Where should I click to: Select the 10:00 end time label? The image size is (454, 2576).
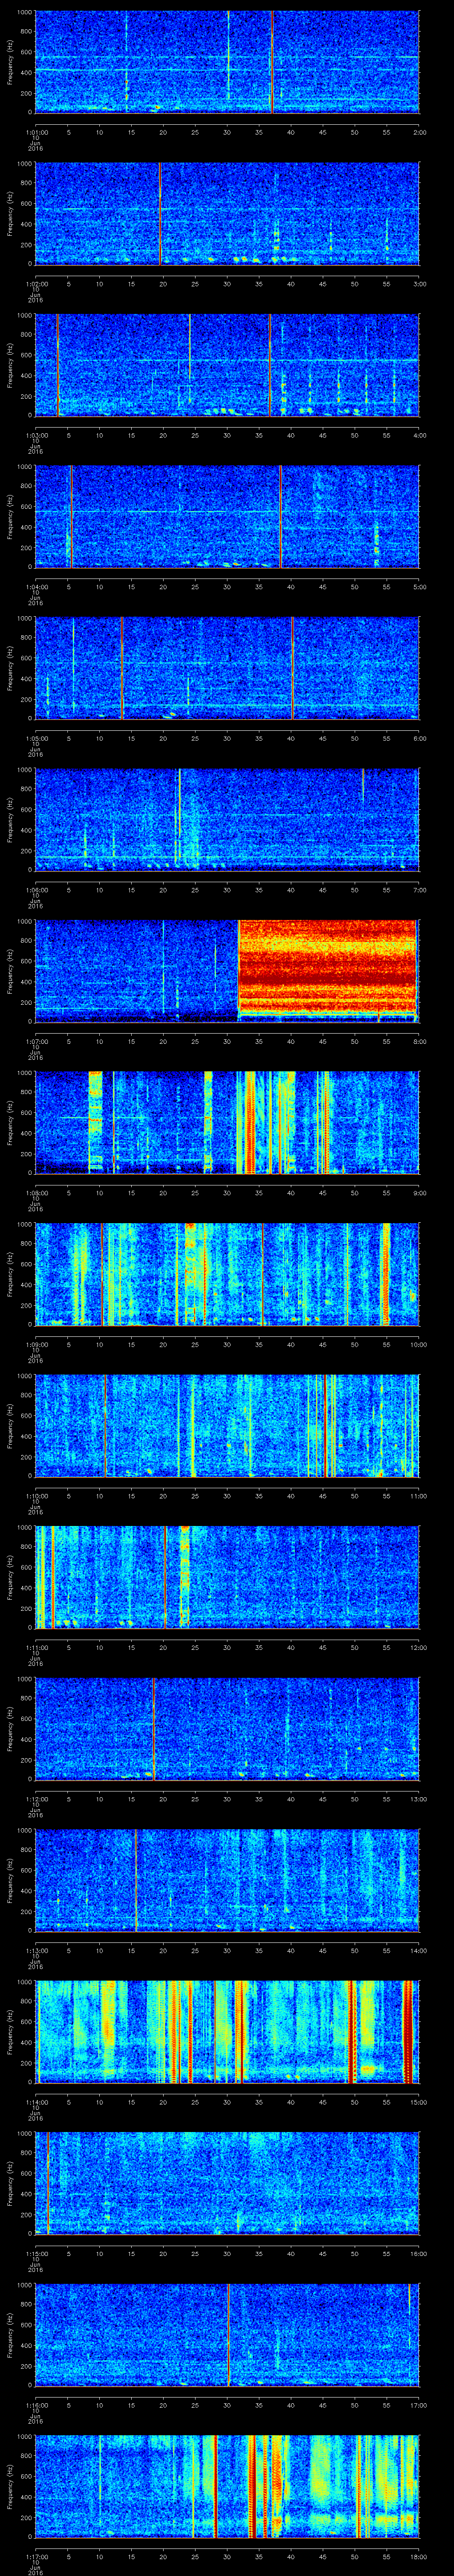click(x=418, y=1345)
